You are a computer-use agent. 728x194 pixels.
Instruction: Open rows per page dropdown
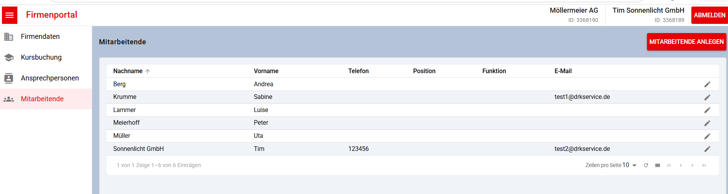(629, 165)
